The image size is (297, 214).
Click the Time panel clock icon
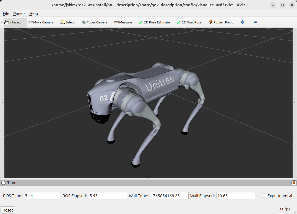pos(3,183)
